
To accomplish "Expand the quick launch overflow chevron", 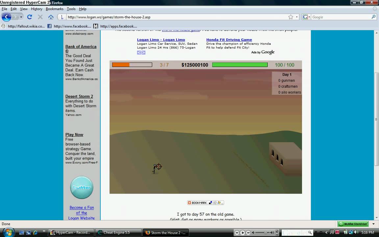I will pos(44,231).
